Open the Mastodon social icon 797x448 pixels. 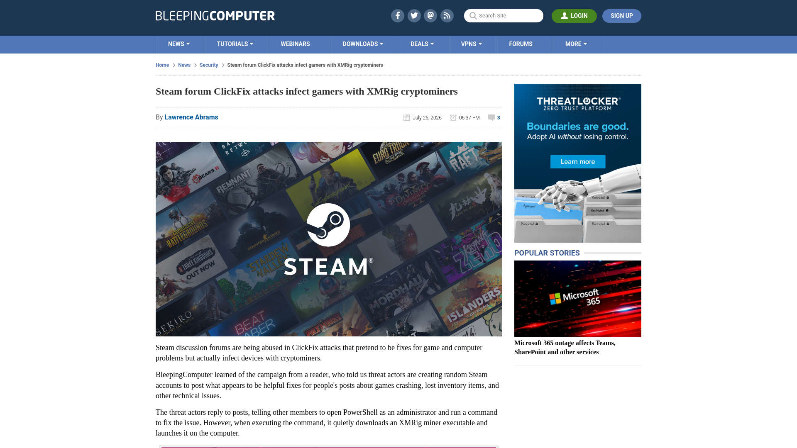tap(430, 16)
